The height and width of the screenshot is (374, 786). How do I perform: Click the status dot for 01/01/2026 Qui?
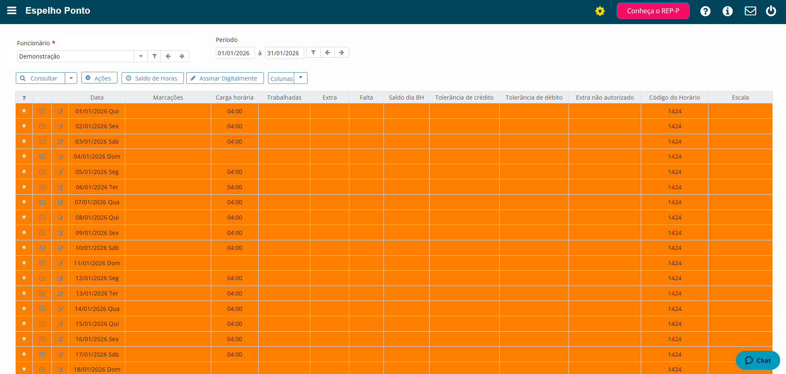[x=24, y=111]
